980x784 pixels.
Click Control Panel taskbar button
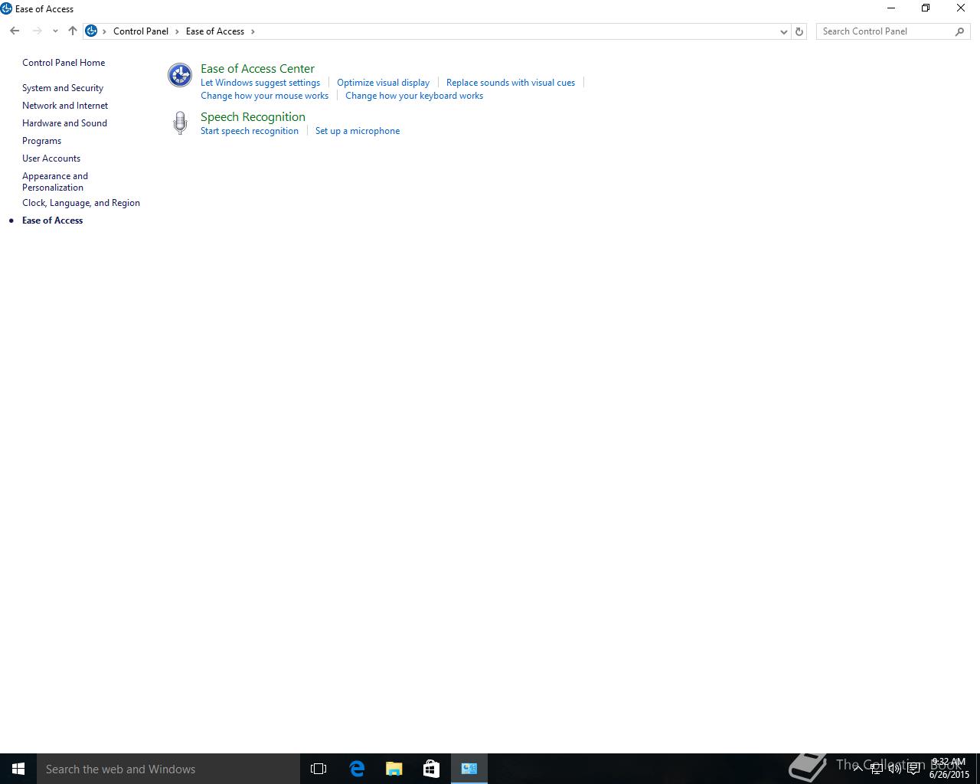pyautogui.click(x=469, y=769)
